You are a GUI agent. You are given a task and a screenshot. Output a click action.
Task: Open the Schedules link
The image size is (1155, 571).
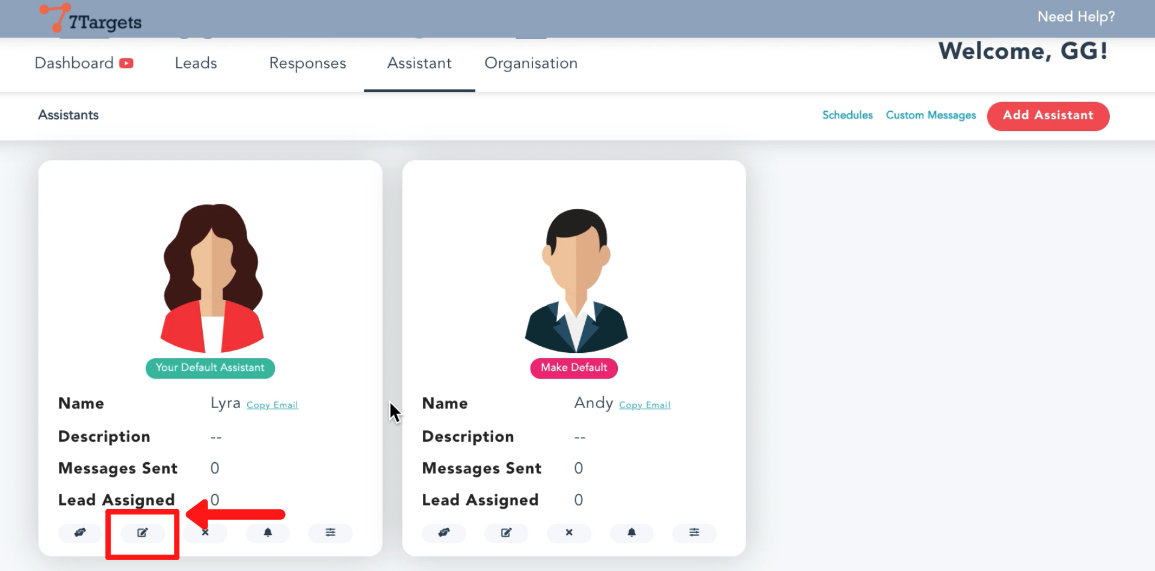(x=847, y=115)
